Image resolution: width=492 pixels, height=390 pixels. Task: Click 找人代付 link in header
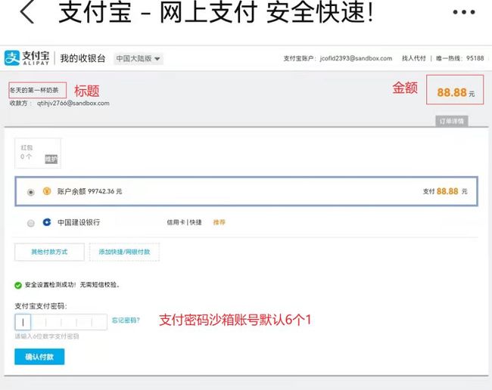[x=414, y=58]
